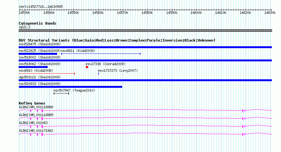Screen dimensions: 281x152
Task: Click the Xp22.2 band label
Action: (x=25, y=27)
